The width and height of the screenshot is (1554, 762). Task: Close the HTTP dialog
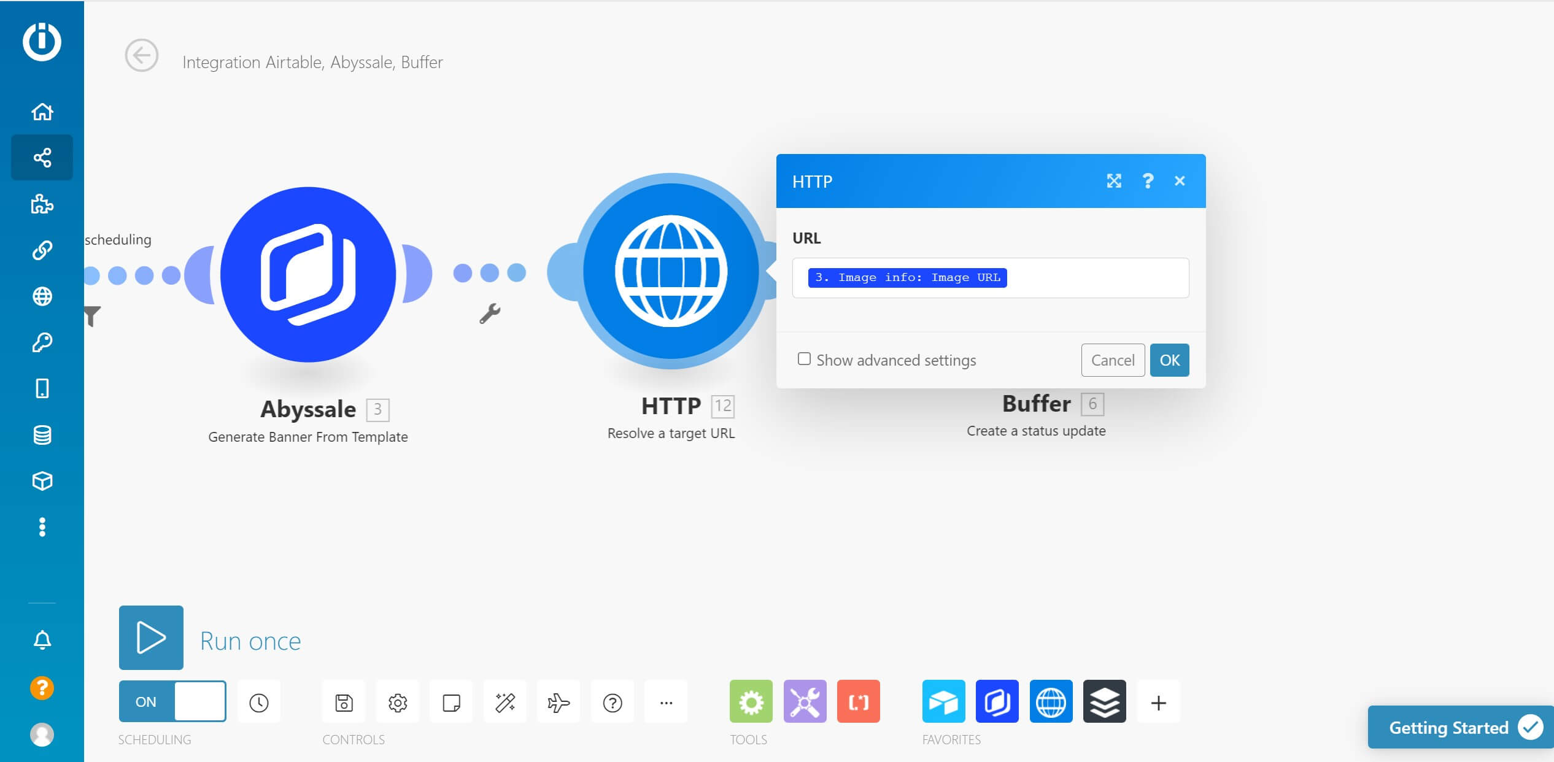point(1180,181)
